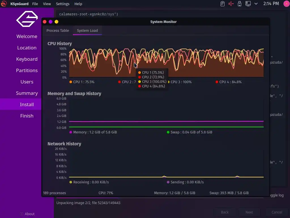
Task: Select Welcome step in installer sidebar
Action: point(27,36)
